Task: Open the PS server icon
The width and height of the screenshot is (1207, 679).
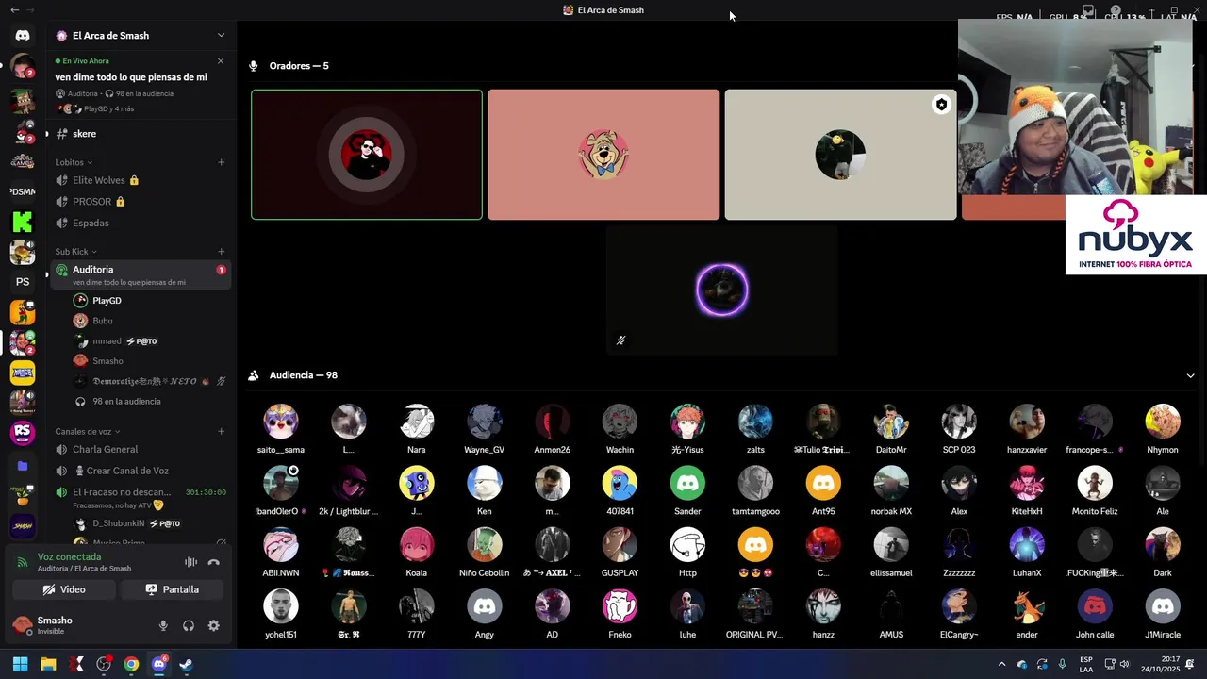Action: point(23,282)
